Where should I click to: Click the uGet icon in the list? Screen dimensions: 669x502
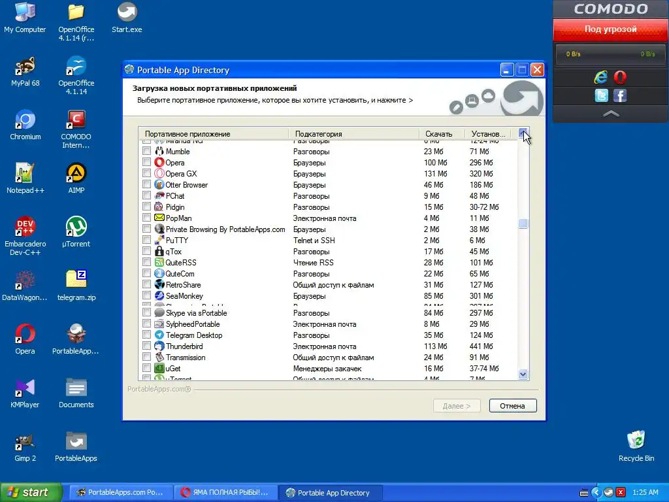tap(159, 368)
